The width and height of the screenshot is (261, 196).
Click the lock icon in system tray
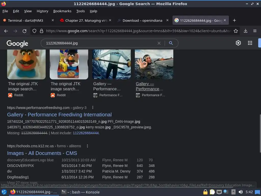click(205, 192)
